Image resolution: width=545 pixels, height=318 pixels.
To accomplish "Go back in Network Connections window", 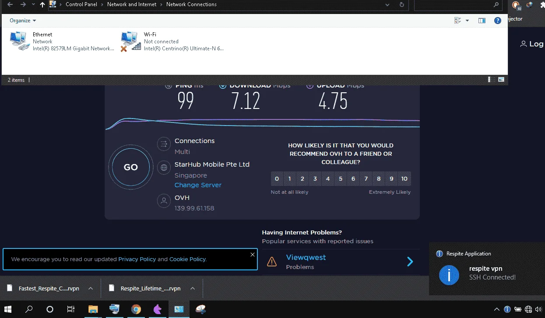I will (x=10, y=4).
